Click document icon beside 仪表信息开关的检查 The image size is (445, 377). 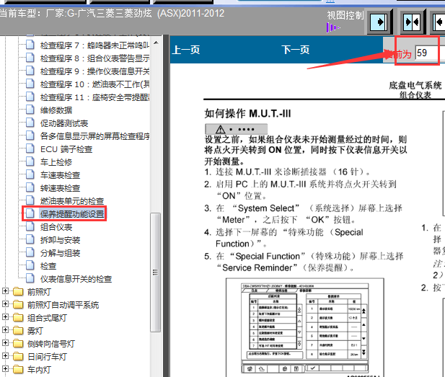[x=30, y=278]
